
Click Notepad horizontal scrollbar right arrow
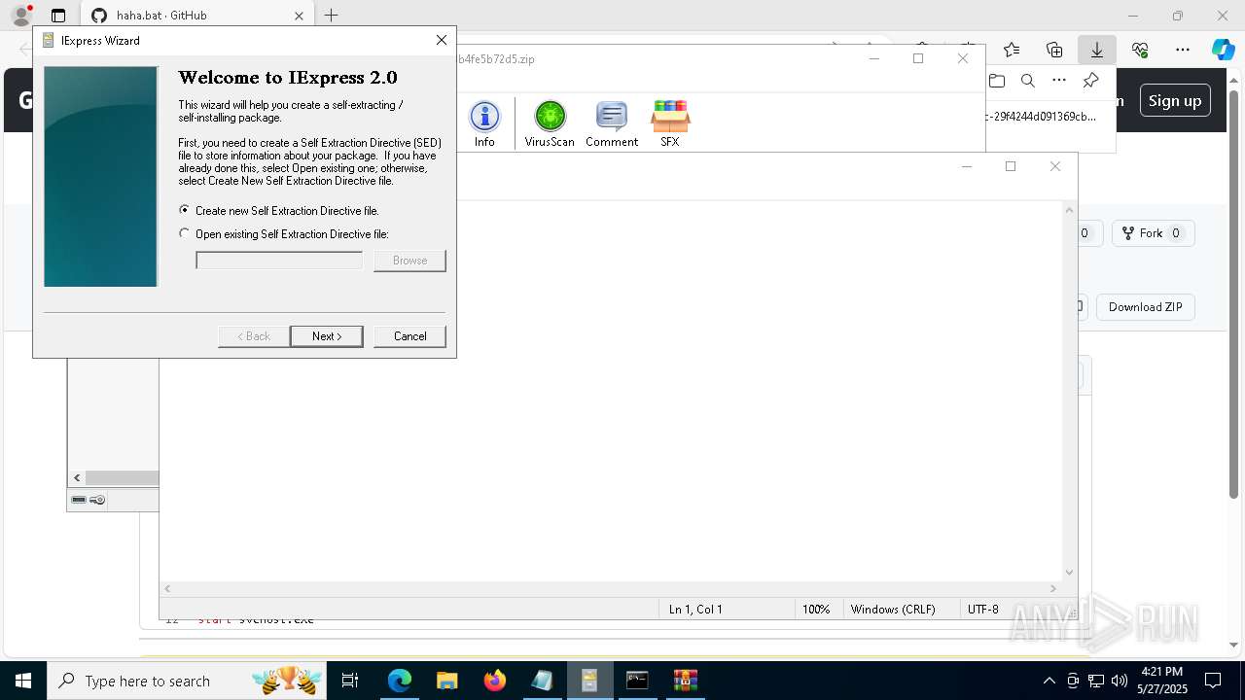tap(1052, 588)
